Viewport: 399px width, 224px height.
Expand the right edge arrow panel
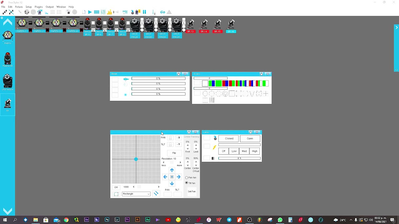(x=397, y=28)
